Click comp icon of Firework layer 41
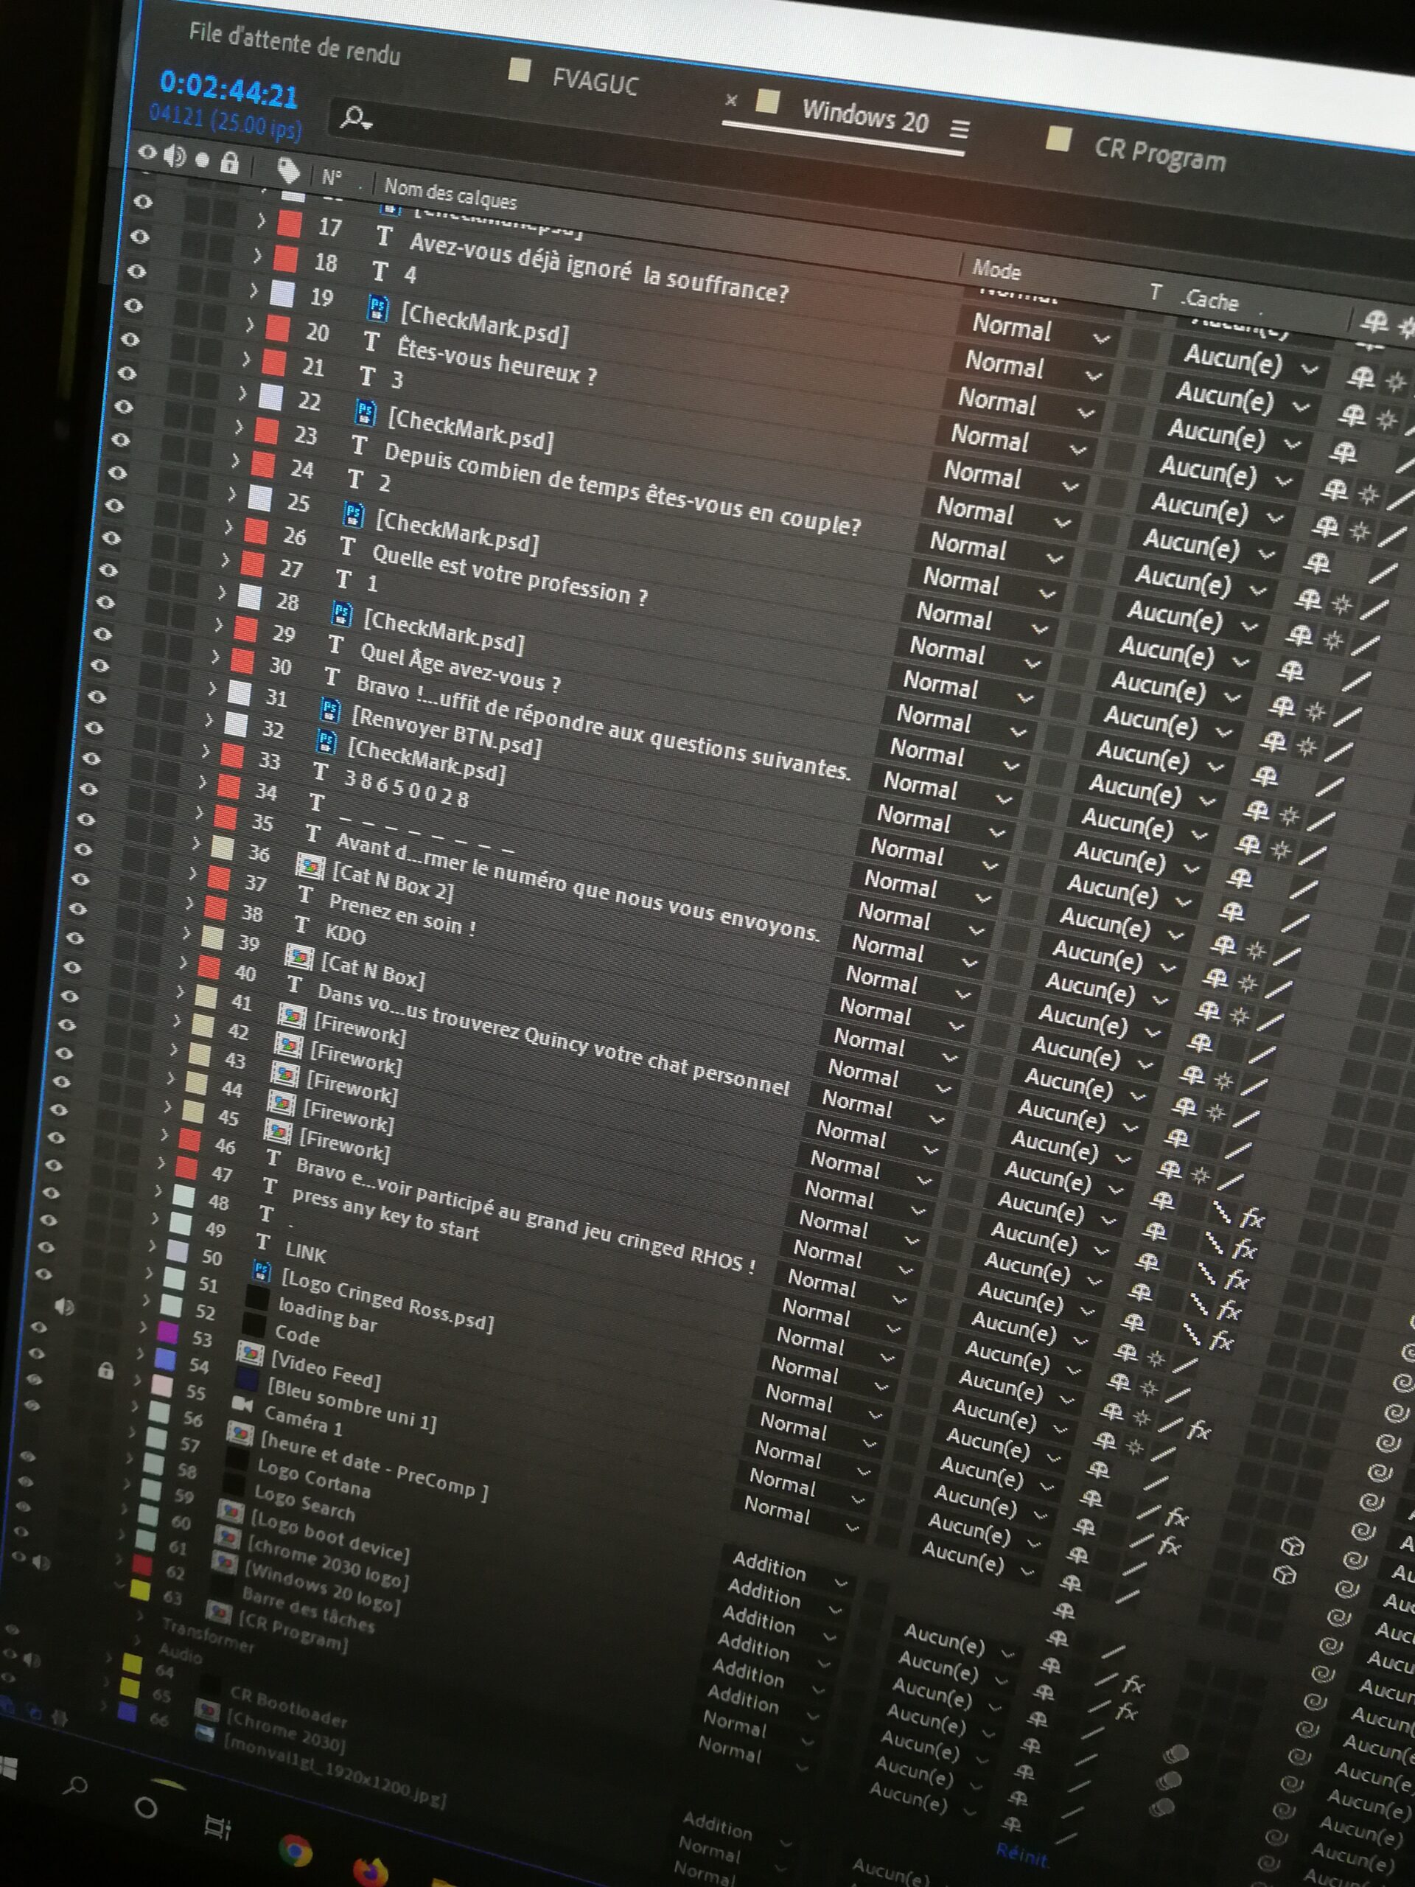Viewport: 1415px width, 1887px height. coord(292,1015)
